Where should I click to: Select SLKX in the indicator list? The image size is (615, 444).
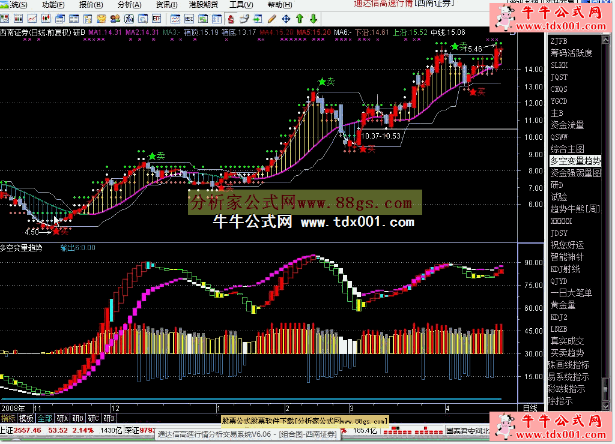click(x=559, y=65)
